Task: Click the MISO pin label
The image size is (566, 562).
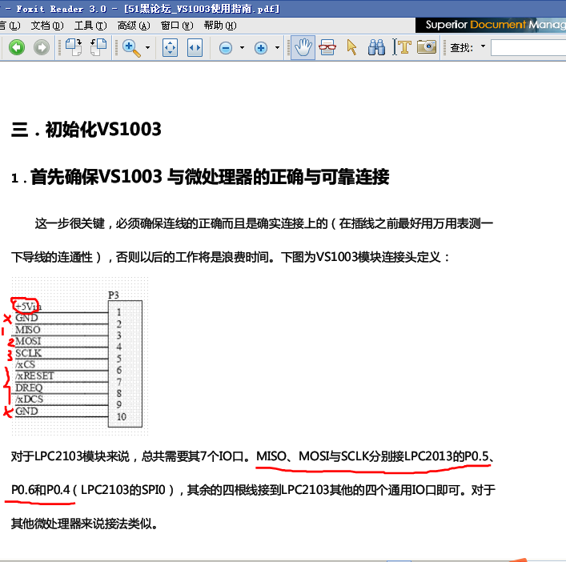Action: click(28, 330)
